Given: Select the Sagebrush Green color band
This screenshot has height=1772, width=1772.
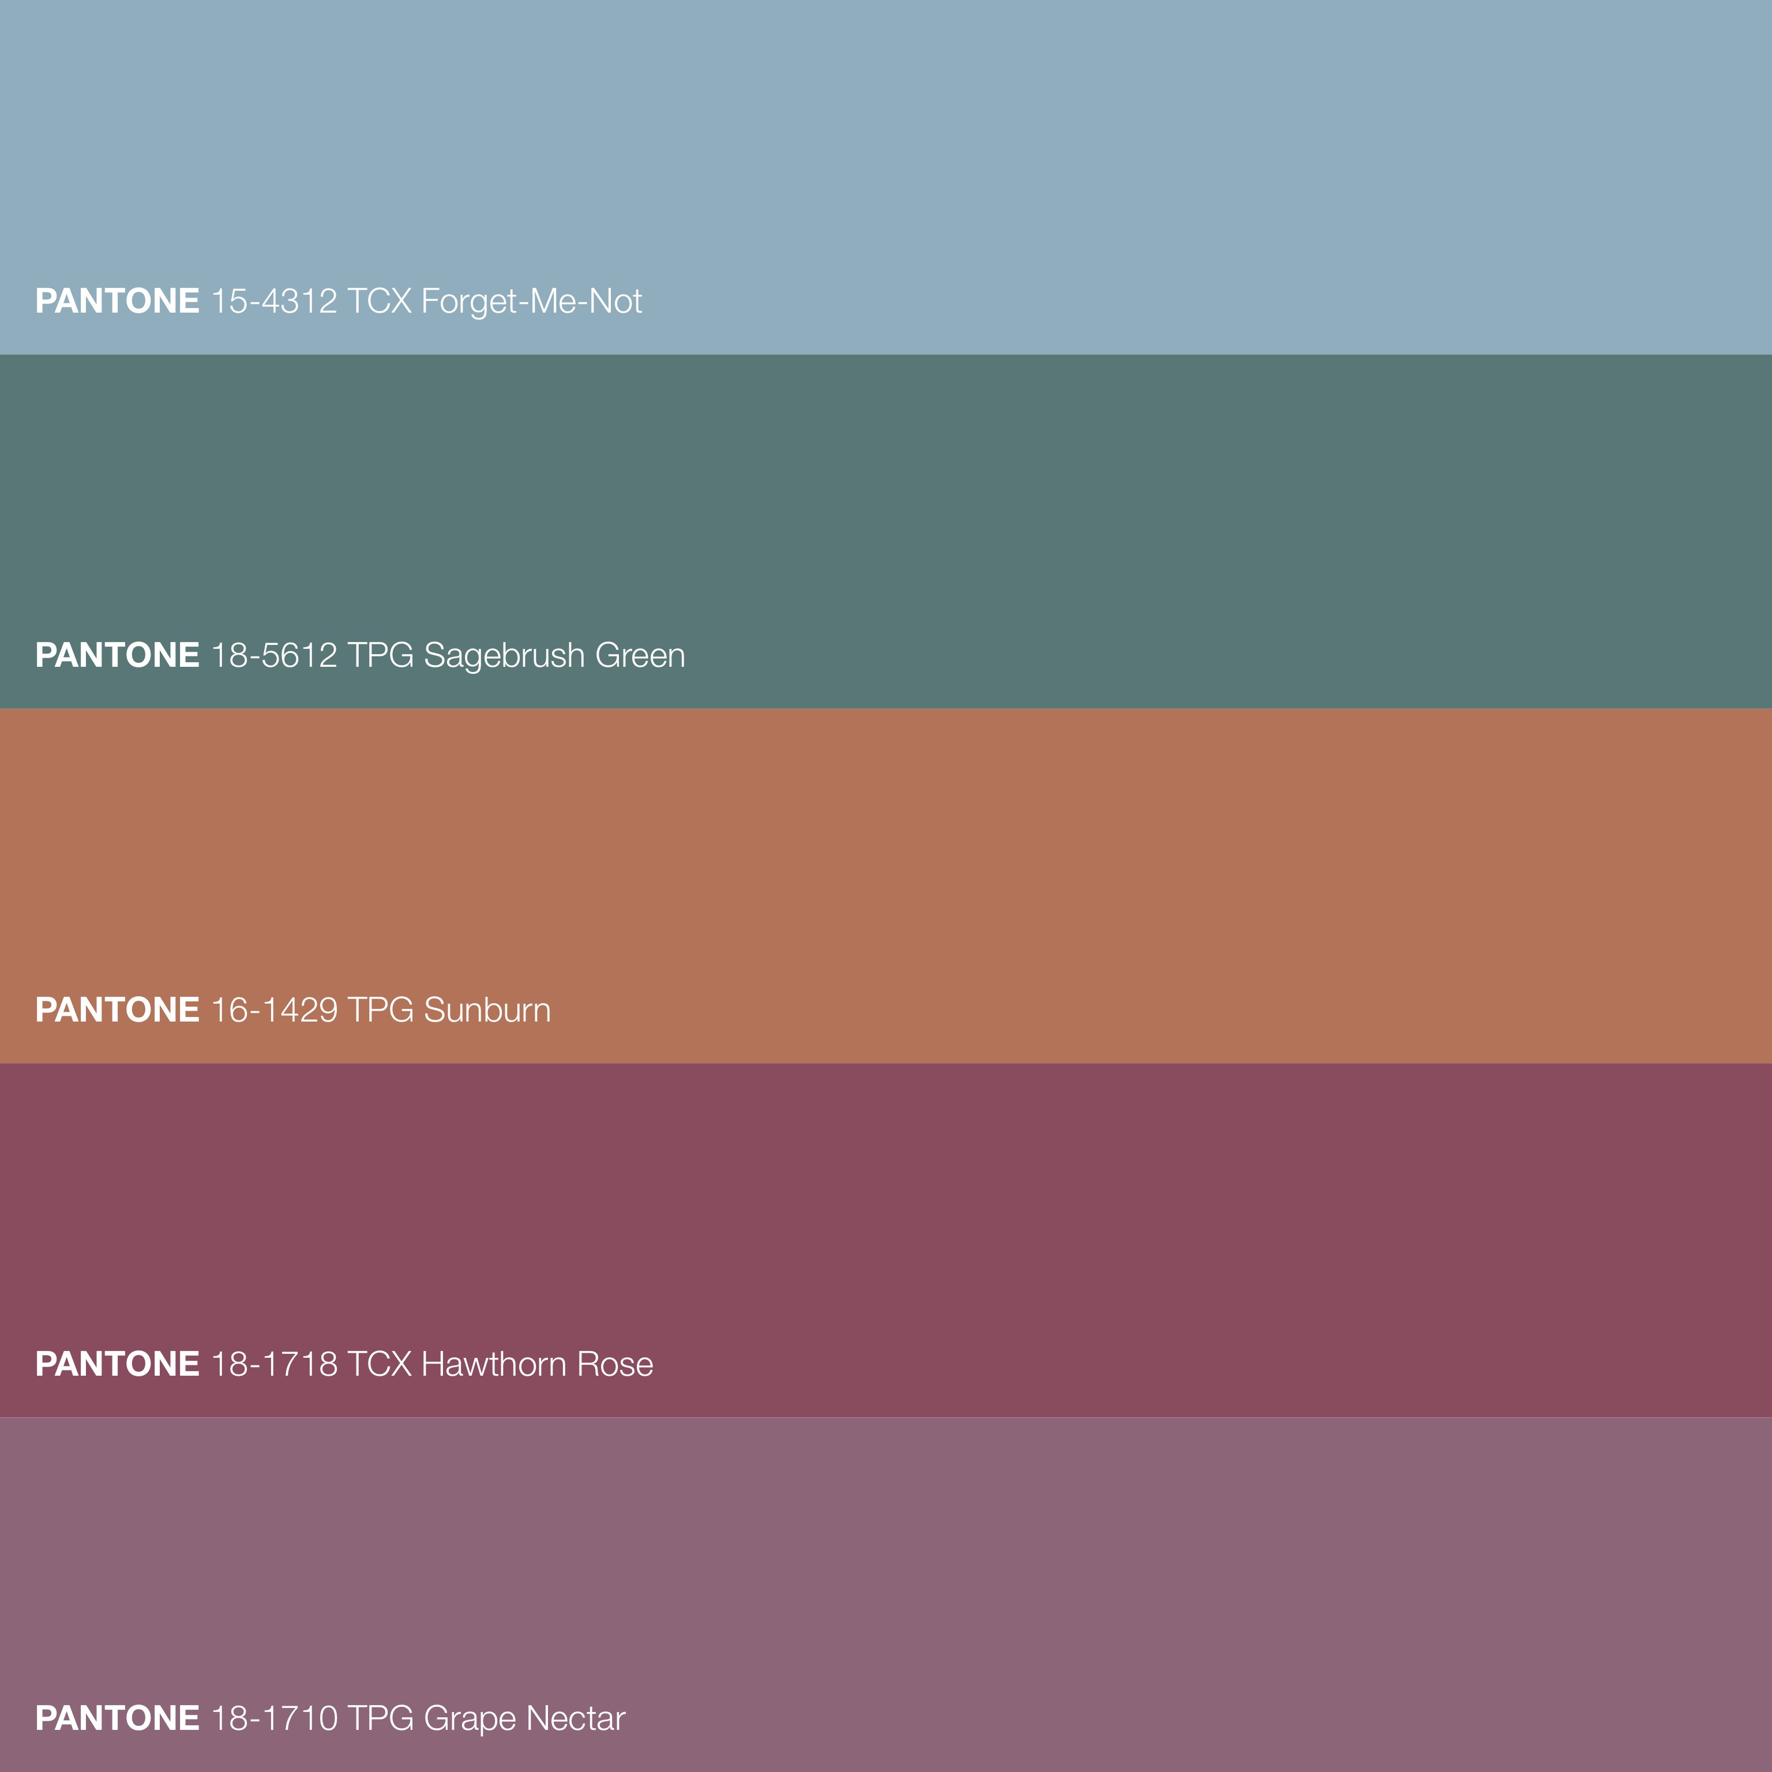Looking at the screenshot, I should pos(886,532).
